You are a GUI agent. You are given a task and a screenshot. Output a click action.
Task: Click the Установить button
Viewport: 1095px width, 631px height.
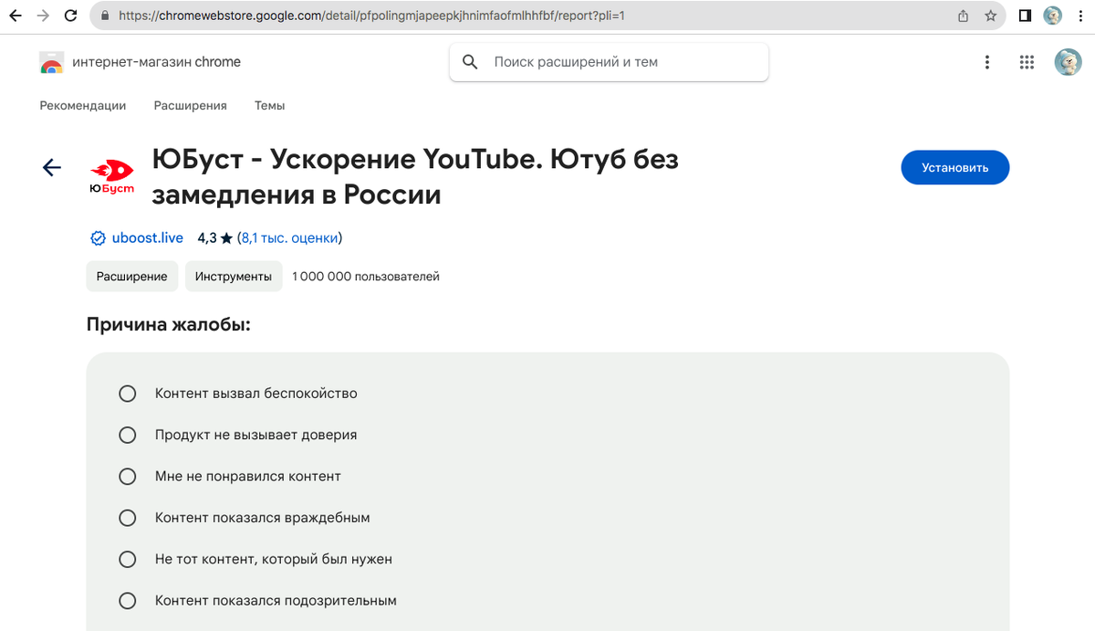point(955,167)
